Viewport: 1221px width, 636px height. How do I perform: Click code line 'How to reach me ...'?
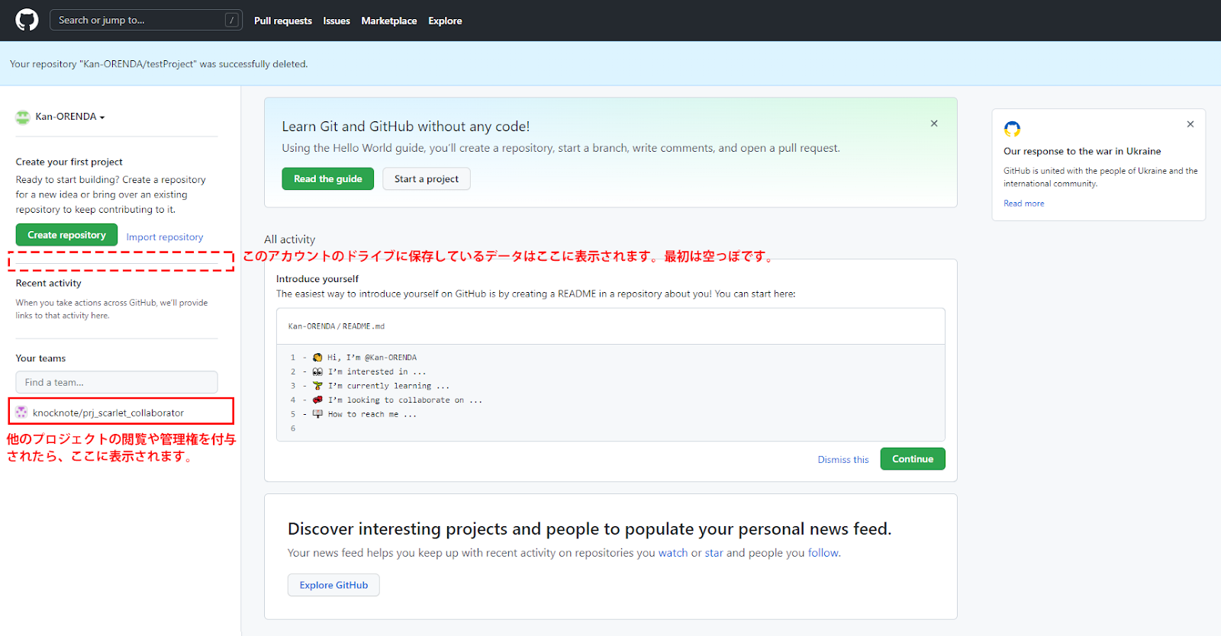[x=372, y=414]
